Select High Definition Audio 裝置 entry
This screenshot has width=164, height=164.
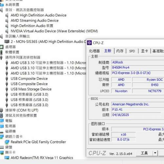[x=32, y=26]
